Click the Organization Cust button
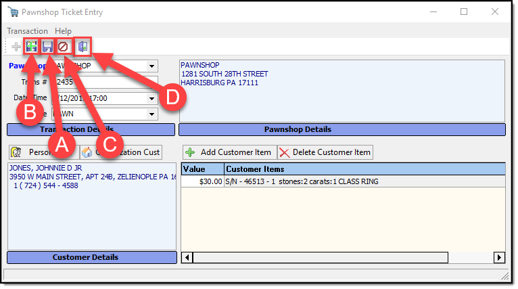The image size is (518, 289). [122, 152]
